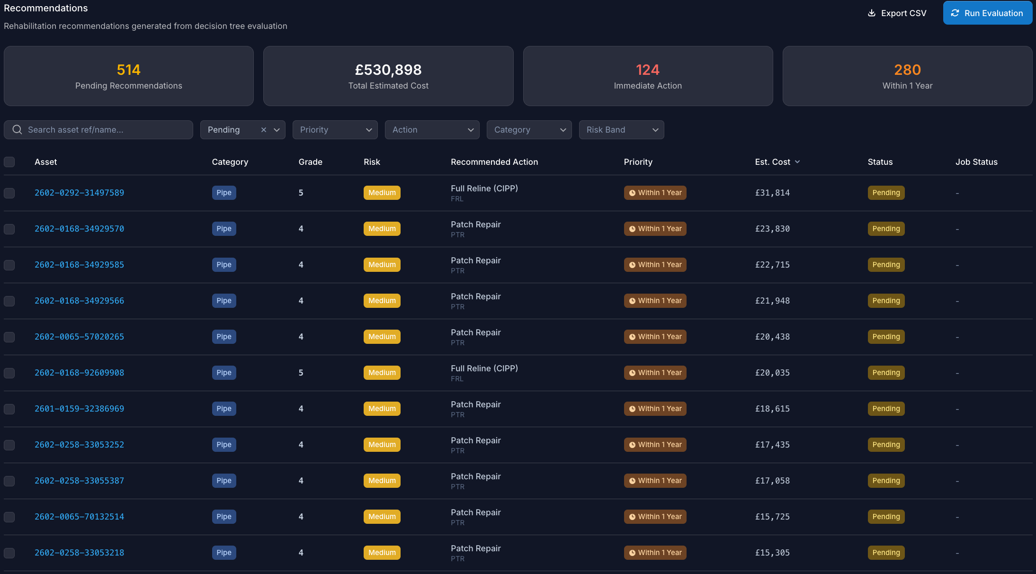Open asset link 2602-0258-33053252

click(x=79, y=445)
